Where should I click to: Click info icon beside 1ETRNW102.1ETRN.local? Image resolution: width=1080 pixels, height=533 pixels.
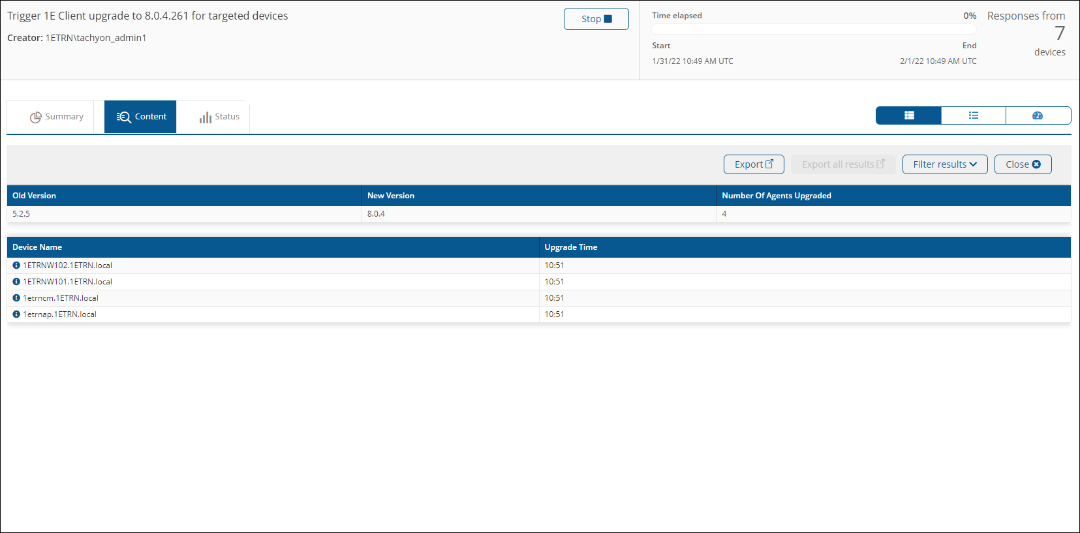(16, 266)
